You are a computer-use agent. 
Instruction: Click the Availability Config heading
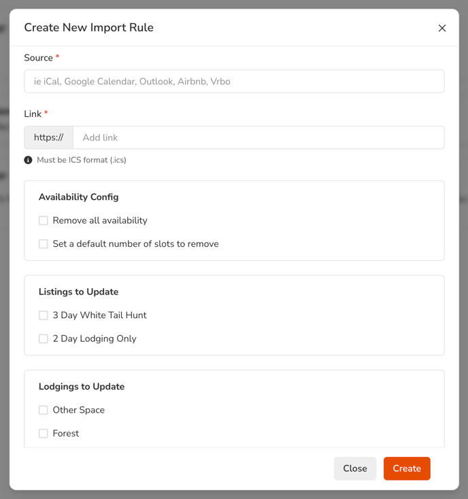click(79, 197)
